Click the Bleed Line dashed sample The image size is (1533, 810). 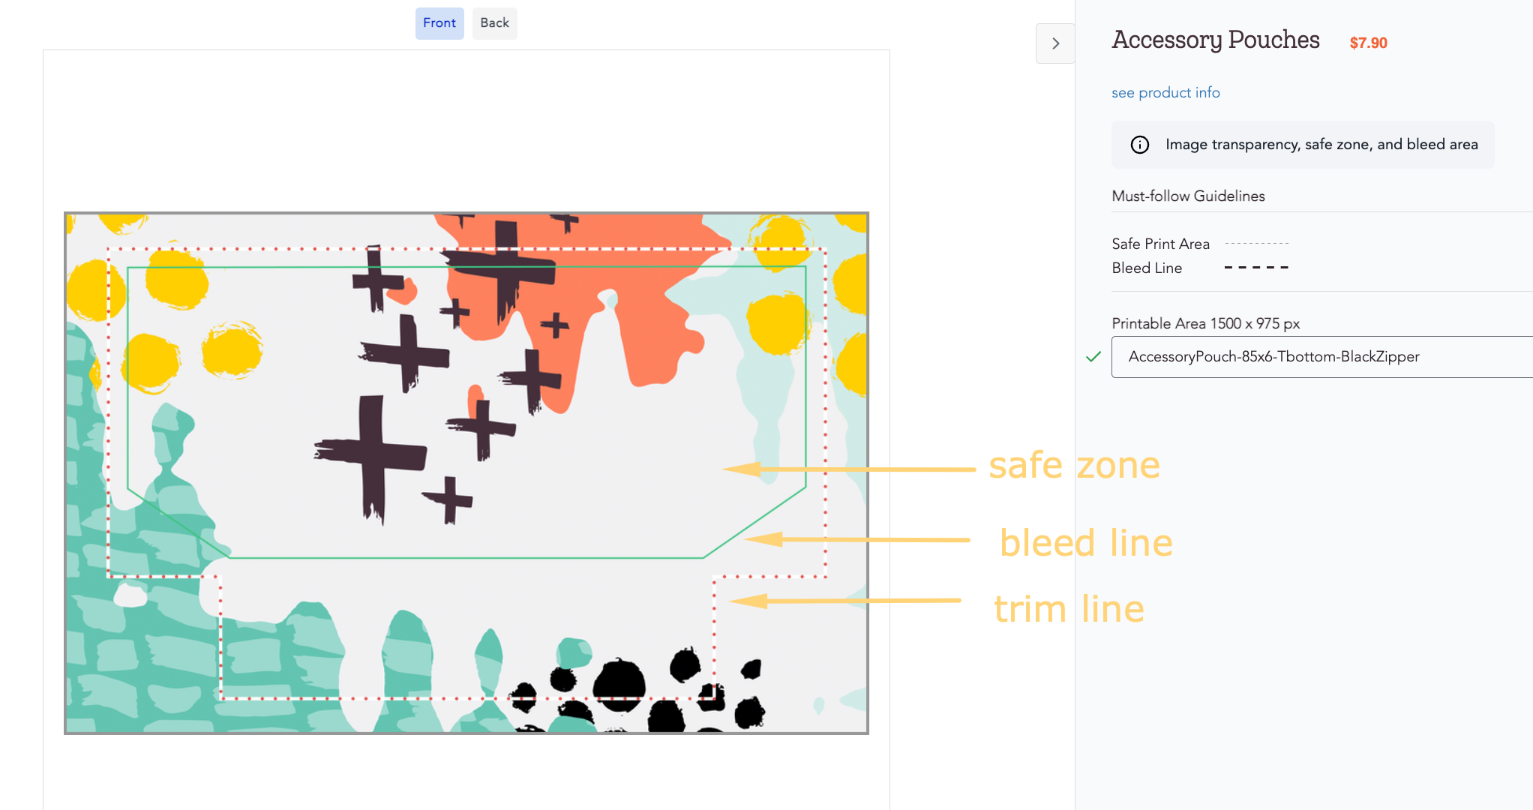click(x=1256, y=268)
